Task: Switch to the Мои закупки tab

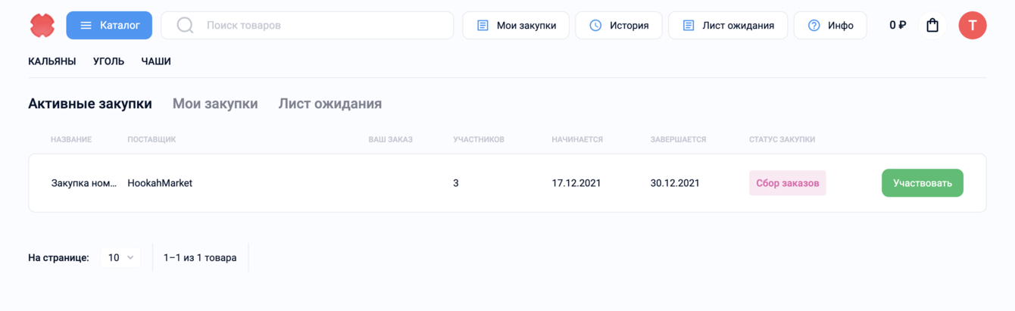Action: (x=215, y=104)
